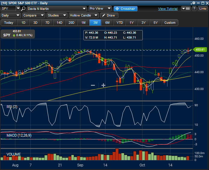Open the gear settings icon in title bar
Viewport: 209px width, 170px height.
[x=193, y=3]
